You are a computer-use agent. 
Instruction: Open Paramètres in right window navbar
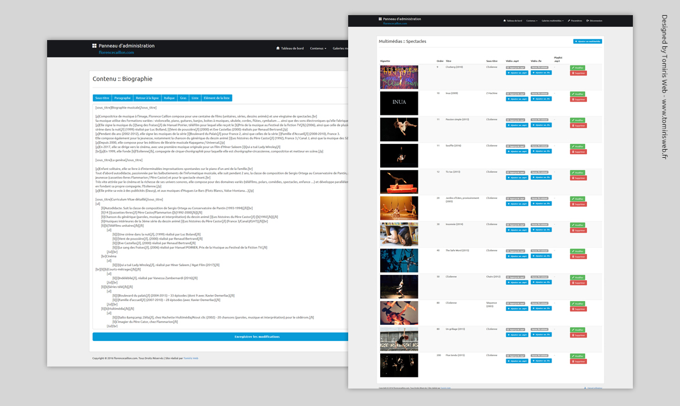pos(575,21)
